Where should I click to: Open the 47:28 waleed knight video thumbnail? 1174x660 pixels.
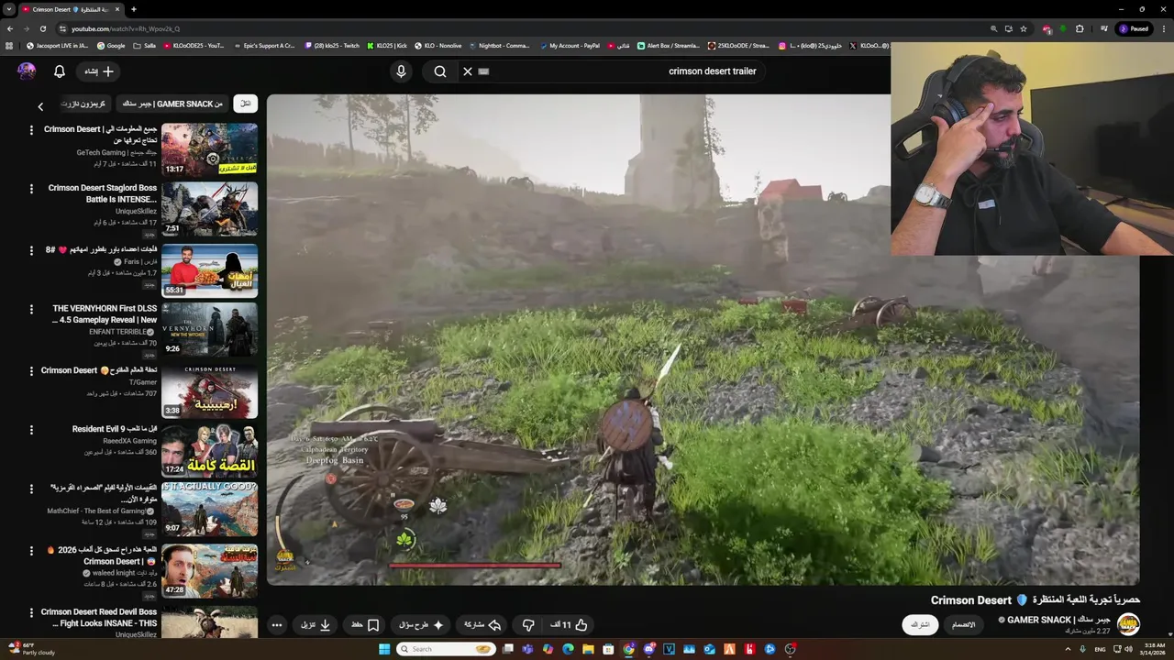tap(209, 570)
